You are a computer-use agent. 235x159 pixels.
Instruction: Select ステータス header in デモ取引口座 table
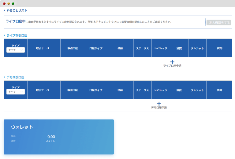click(x=142, y=90)
